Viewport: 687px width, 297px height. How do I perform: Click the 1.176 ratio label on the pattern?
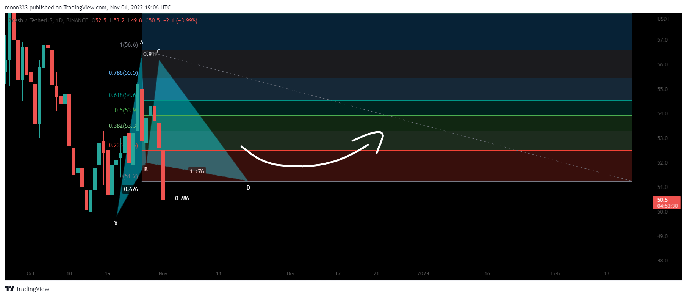[x=197, y=171]
